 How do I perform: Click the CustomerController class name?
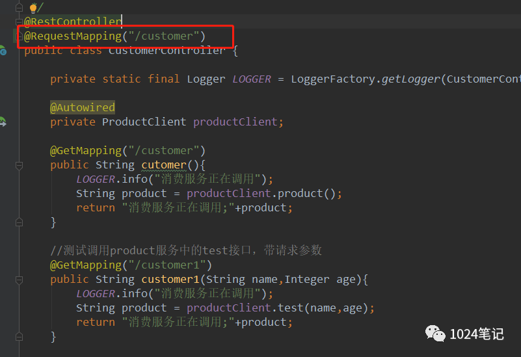point(167,51)
